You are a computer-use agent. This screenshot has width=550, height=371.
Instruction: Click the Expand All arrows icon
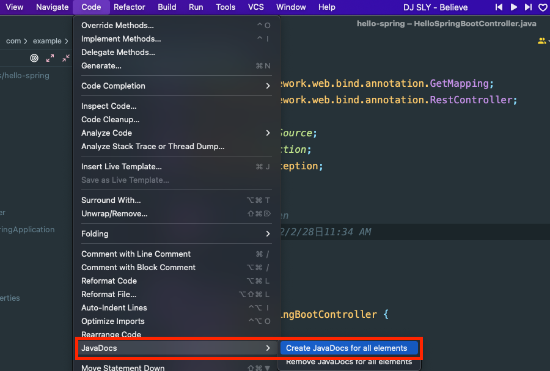click(50, 58)
